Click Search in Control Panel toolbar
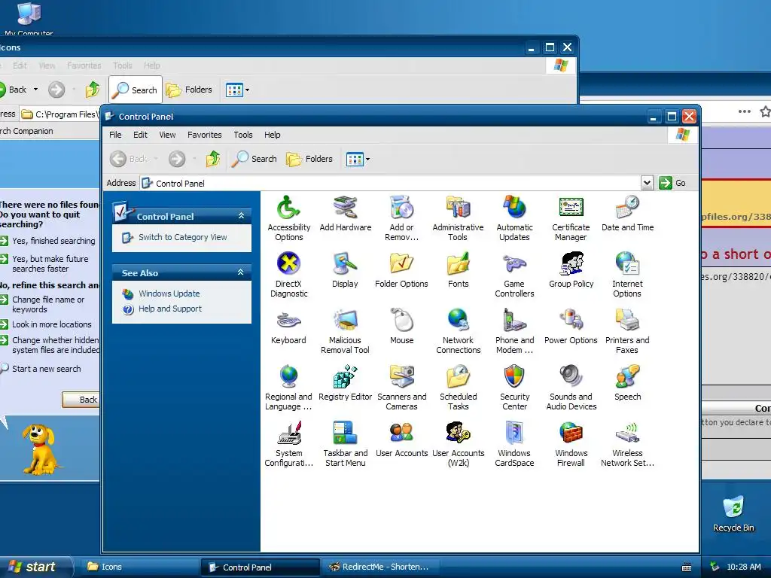Viewport: 771px width, 578px height. 254,159
